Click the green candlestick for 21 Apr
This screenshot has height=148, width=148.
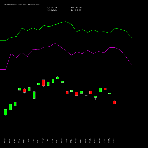tap(58, 78)
